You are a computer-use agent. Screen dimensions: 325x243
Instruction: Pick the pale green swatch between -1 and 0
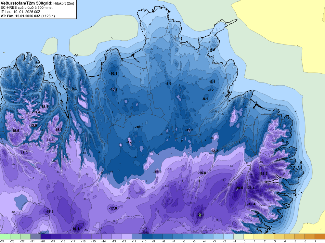pos(239,237)
